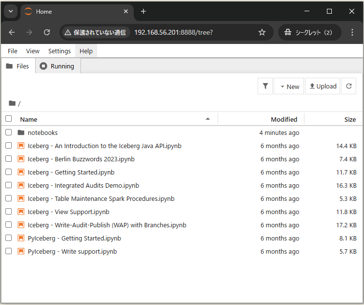Select checkbox for Integrated Audits Demo notebook
The image size is (364, 305).
pos(9,185)
